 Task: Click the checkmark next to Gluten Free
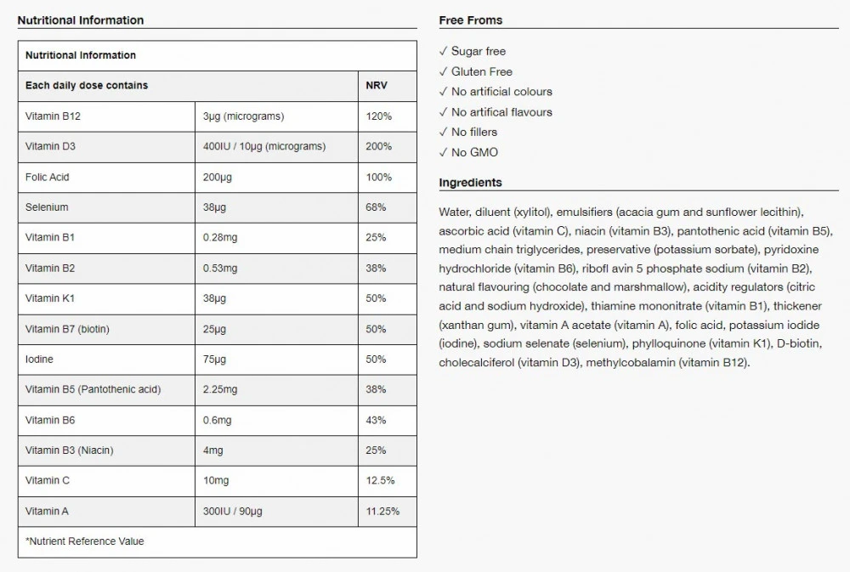click(x=443, y=71)
